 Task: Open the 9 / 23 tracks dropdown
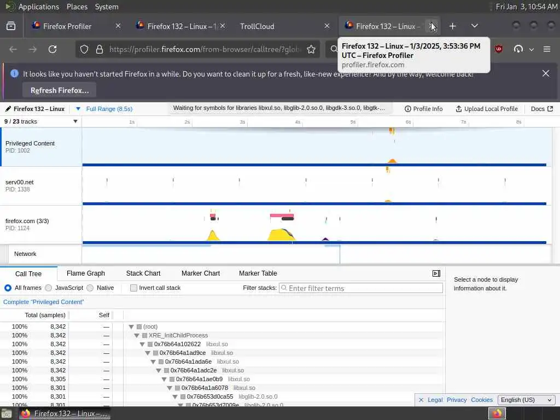coord(40,121)
